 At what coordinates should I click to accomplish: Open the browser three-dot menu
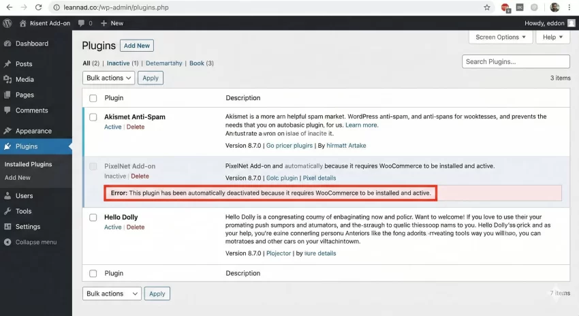[569, 7]
